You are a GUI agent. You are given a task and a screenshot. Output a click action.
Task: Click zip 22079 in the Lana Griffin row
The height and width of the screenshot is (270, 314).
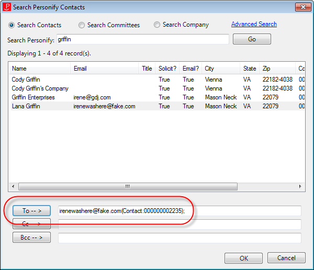click(271, 106)
